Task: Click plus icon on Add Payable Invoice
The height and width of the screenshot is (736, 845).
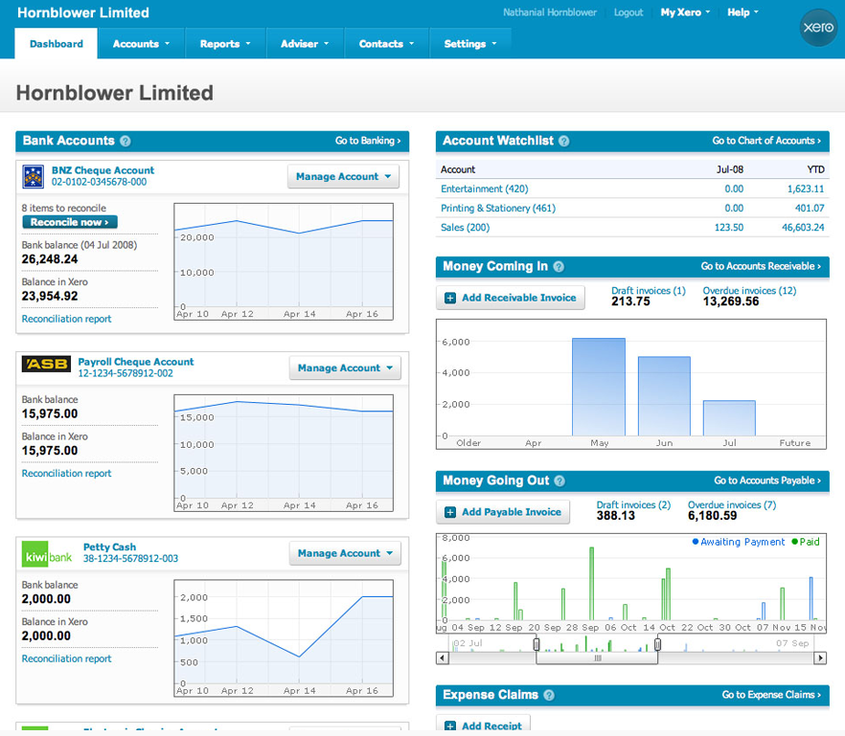Action: [x=450, y=512]
